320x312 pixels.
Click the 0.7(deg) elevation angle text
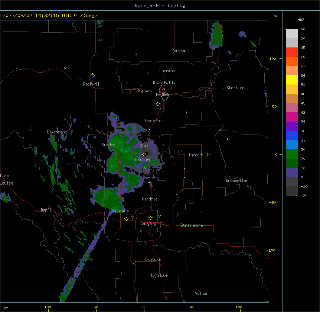coord(85,16)
